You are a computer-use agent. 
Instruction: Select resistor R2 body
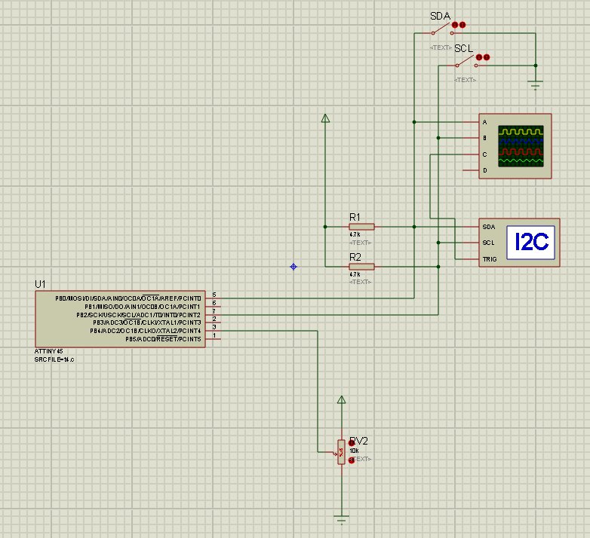362,266
